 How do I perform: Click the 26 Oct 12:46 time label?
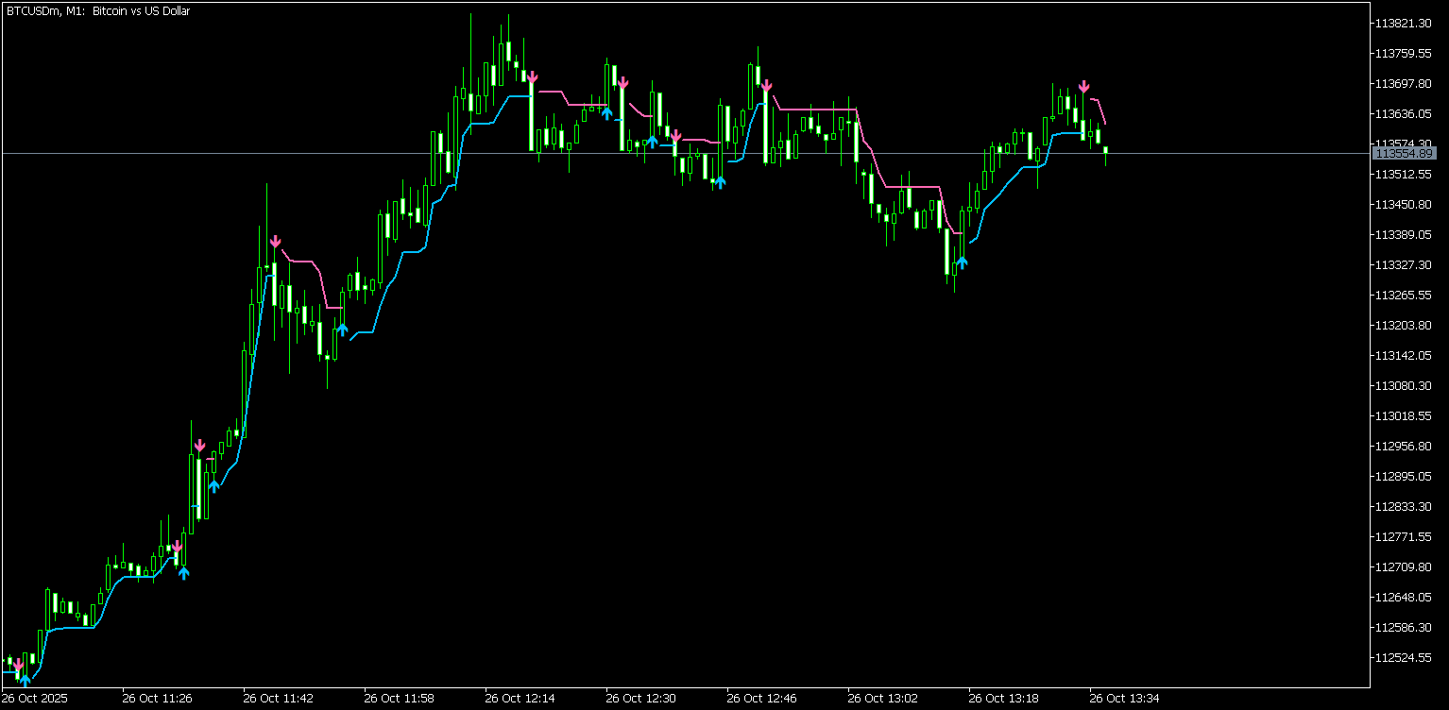pyautogui.click(x=761, y=699)
